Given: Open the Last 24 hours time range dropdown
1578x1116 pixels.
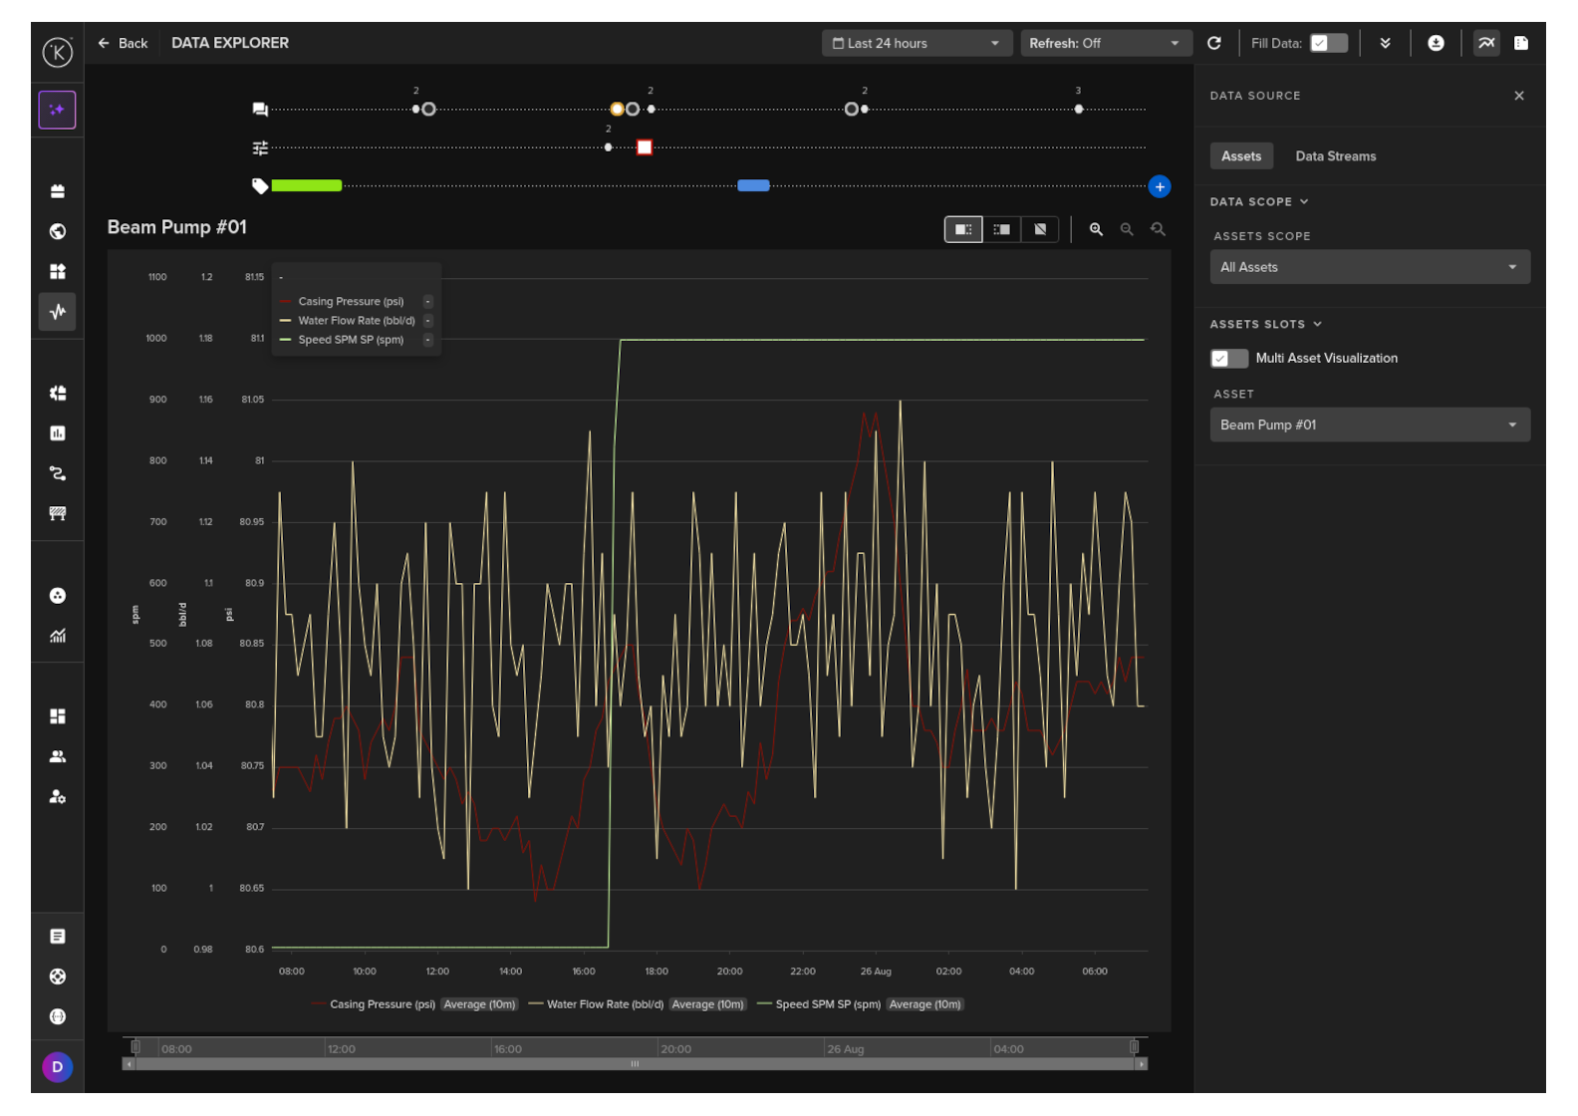Looking at the screenshot, I should click(x=914, y=43).
